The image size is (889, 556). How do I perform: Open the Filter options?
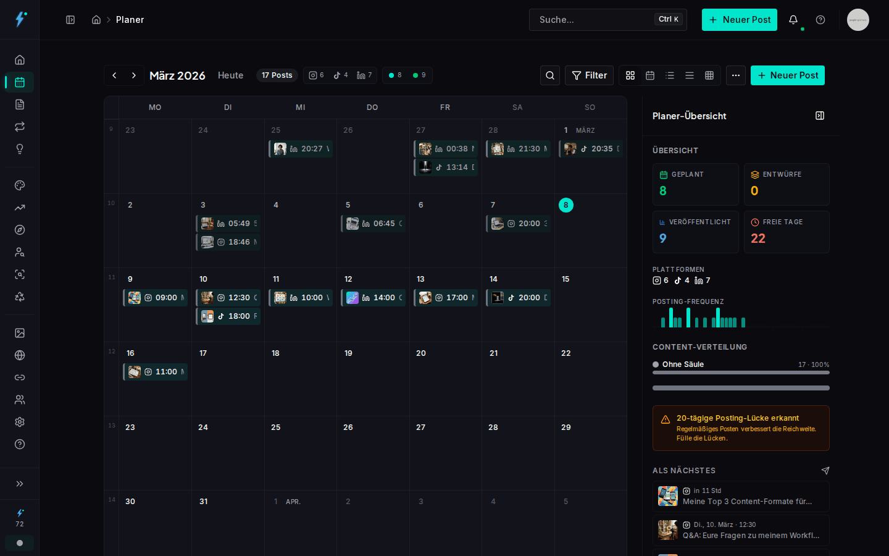coord(589,75)
